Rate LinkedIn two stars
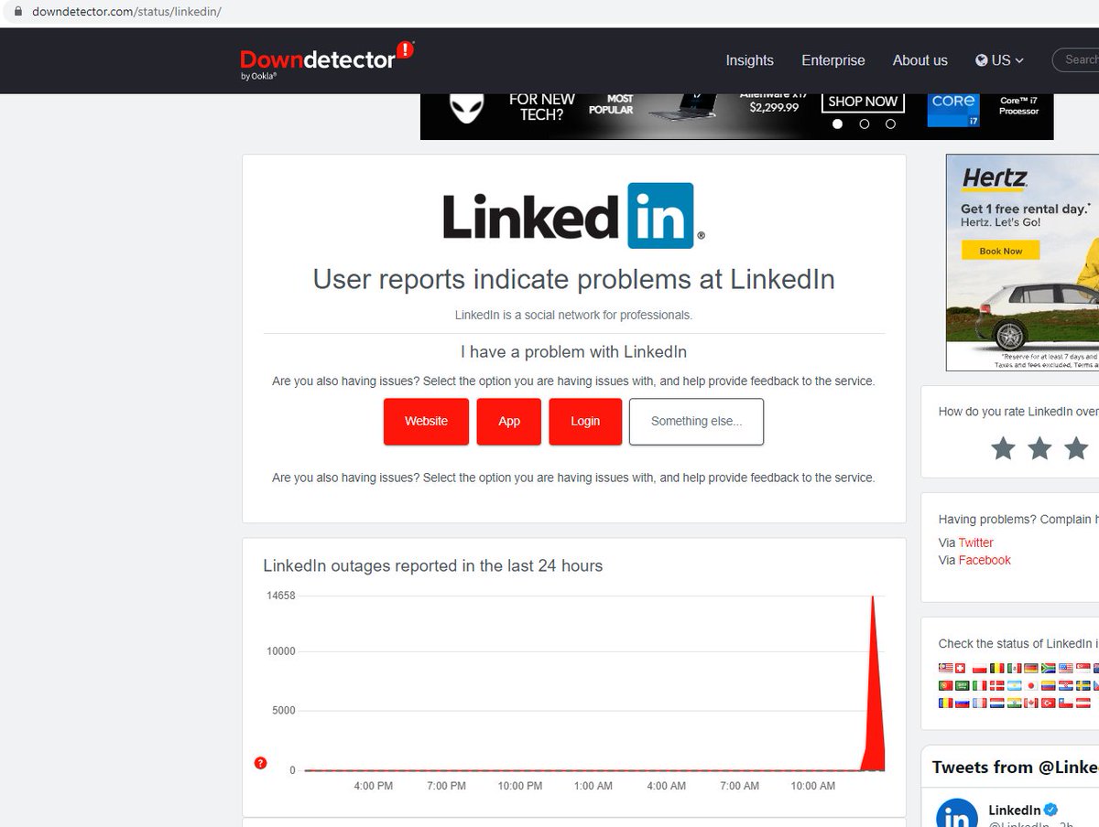 coord(1039,448)
